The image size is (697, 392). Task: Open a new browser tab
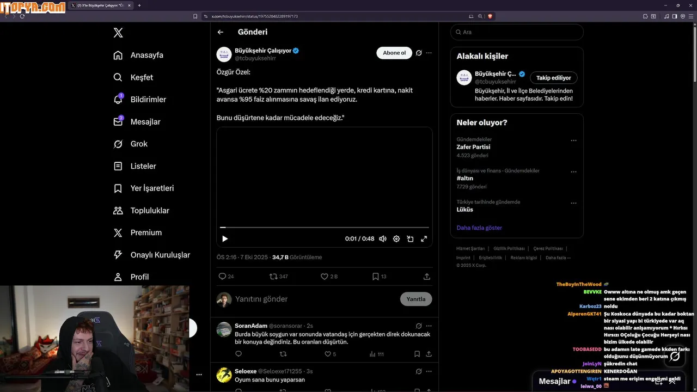click(x=139, y=5)
